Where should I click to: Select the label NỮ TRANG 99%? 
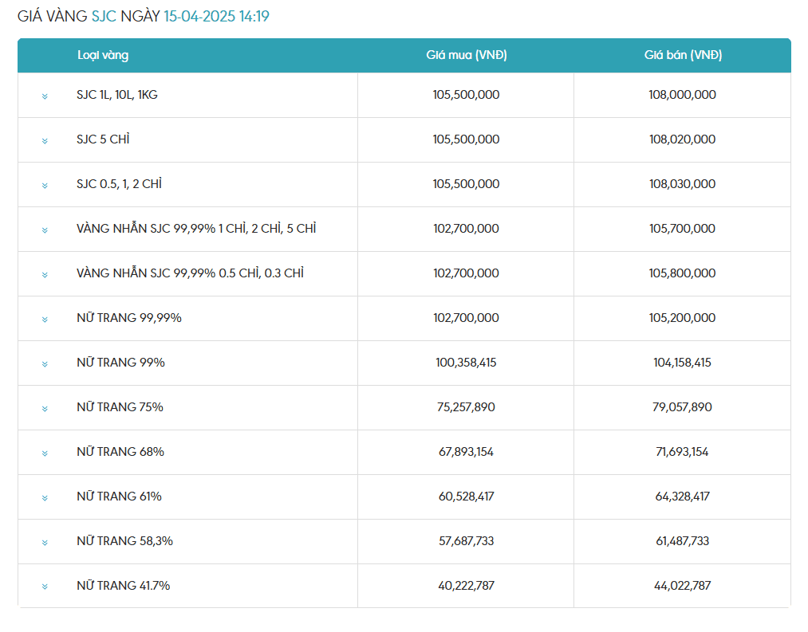point(120,363)
